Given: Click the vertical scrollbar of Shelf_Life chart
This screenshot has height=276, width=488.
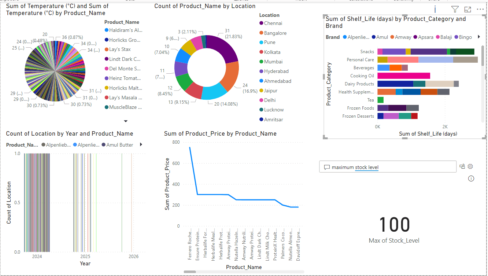Looking at the screenshot, I should click(483, 56).
